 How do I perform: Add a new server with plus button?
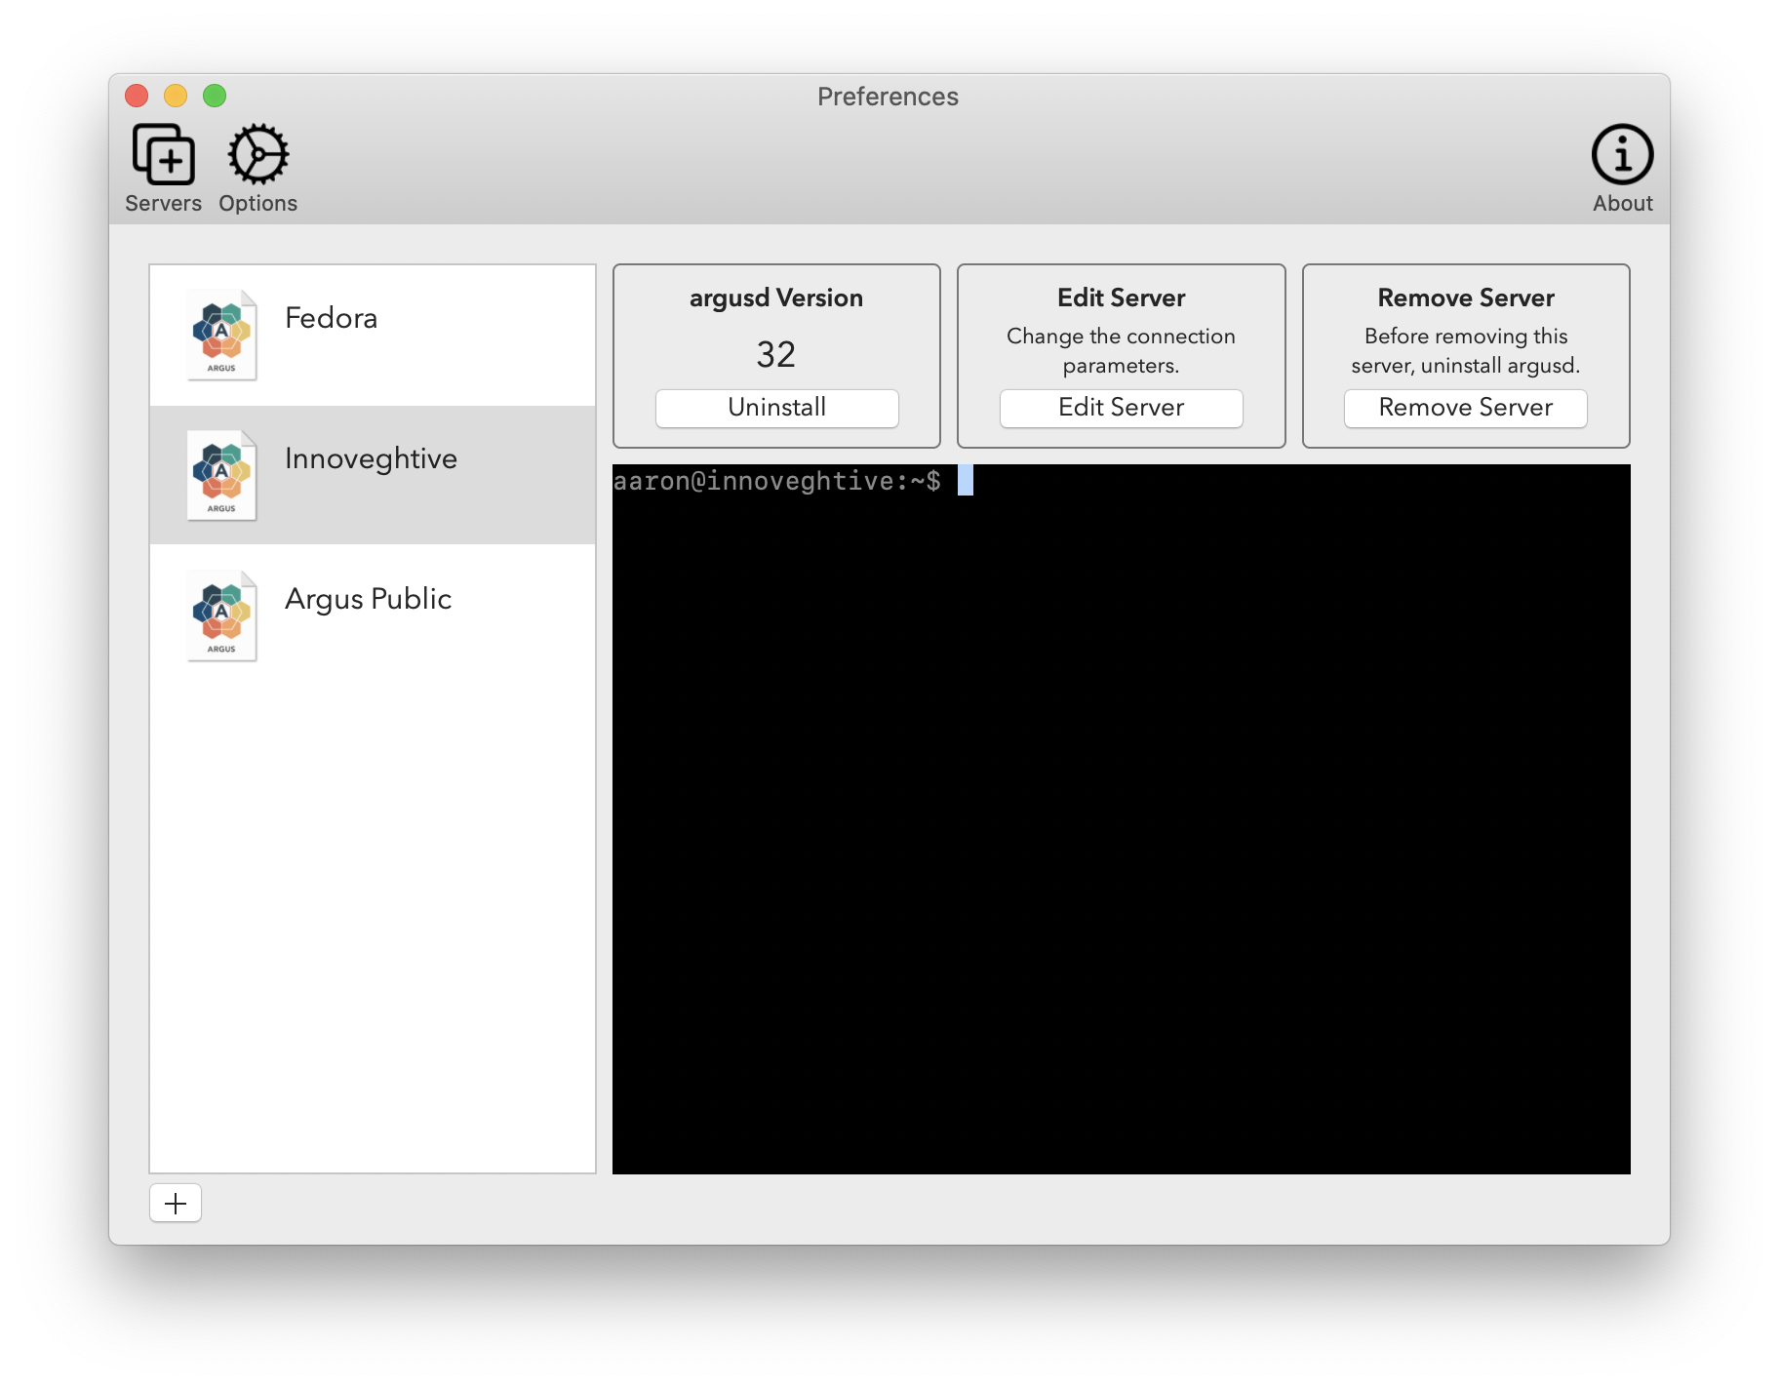176,1203
